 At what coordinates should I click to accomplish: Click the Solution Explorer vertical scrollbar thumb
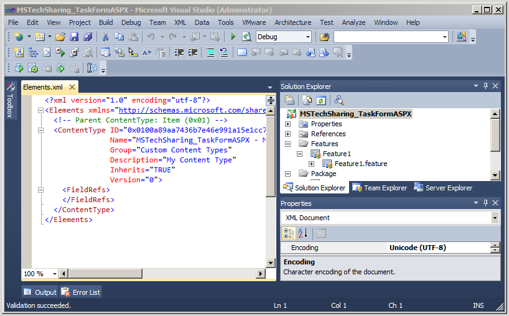coord(495,134)
